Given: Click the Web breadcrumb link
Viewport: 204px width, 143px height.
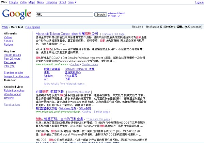Looking at the screenshot, I should [5, 27].
